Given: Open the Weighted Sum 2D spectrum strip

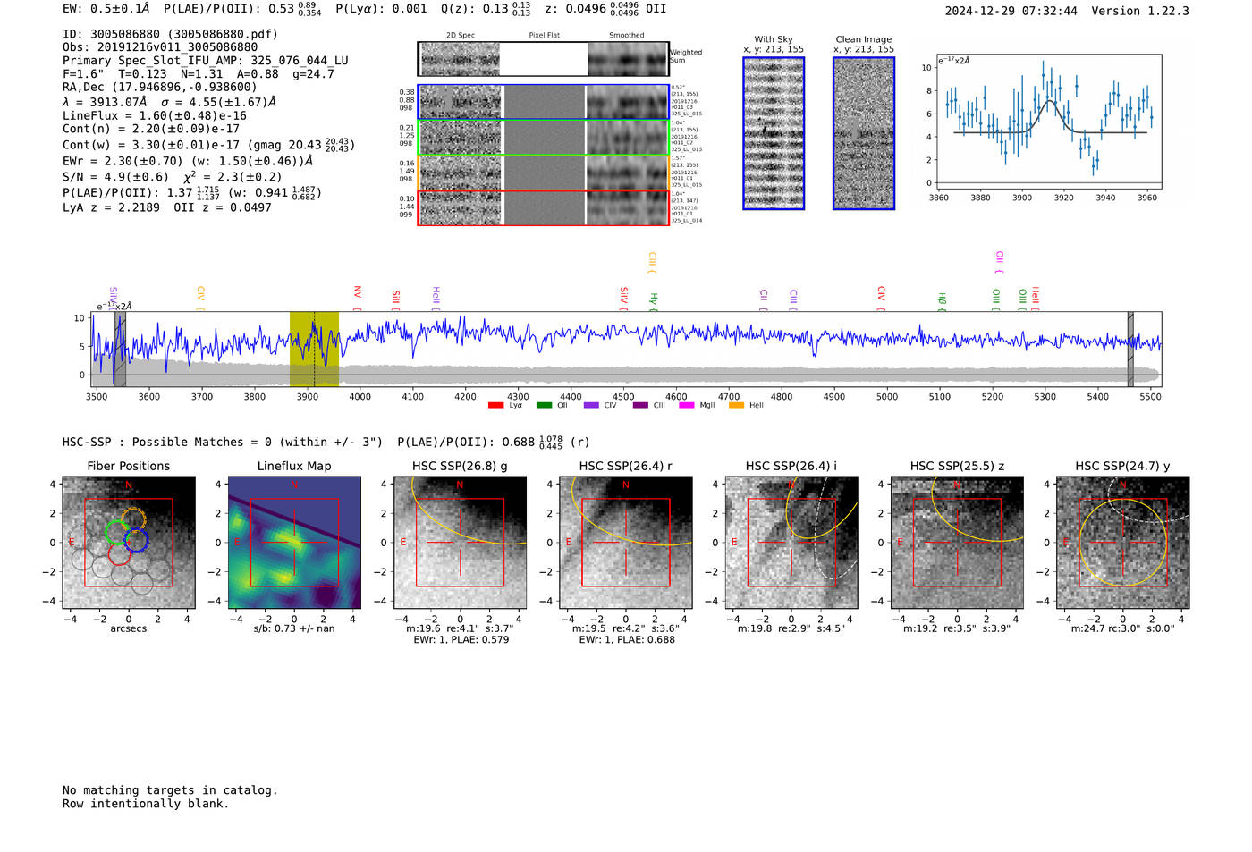Looking at the screenshot, I should click(x=544, y=59).
